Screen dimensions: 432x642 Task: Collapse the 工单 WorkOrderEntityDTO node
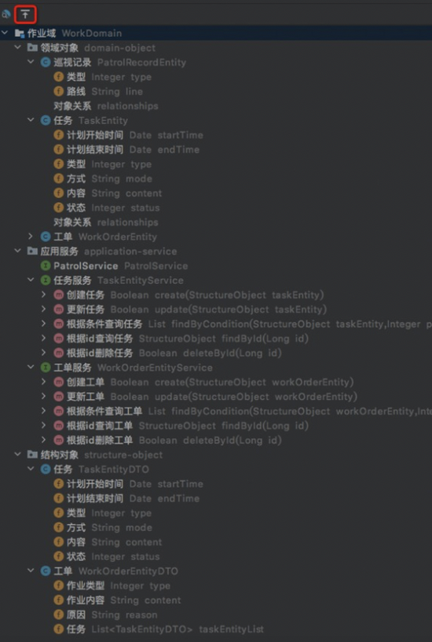tap(31, 571)
